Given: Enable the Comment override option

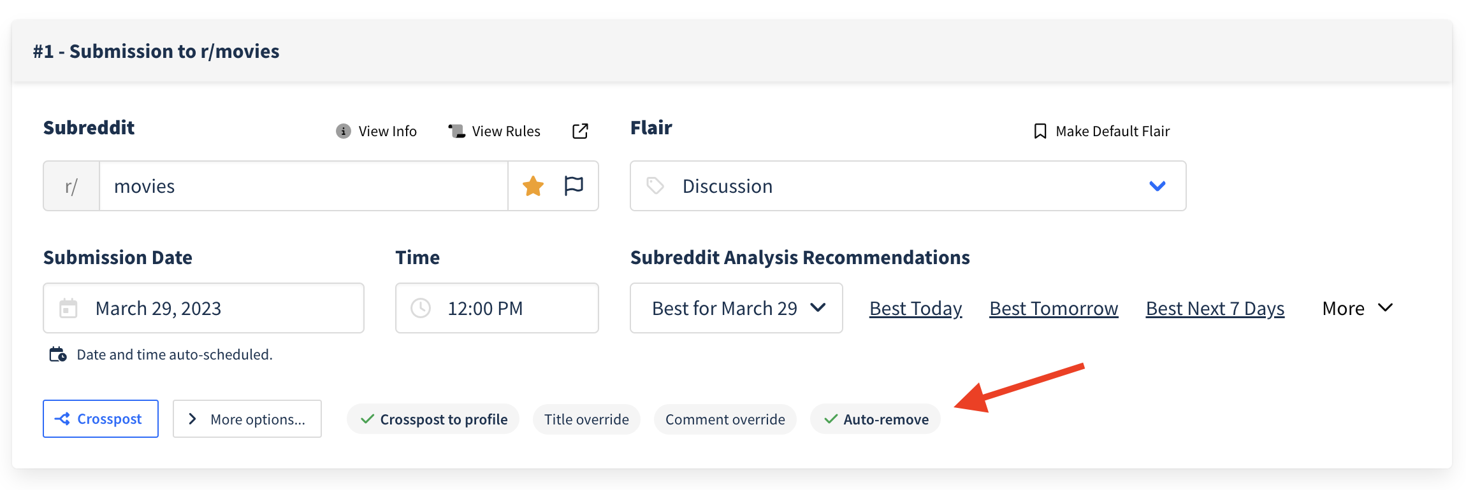Looking at the screenshot, I should point(725,419).
